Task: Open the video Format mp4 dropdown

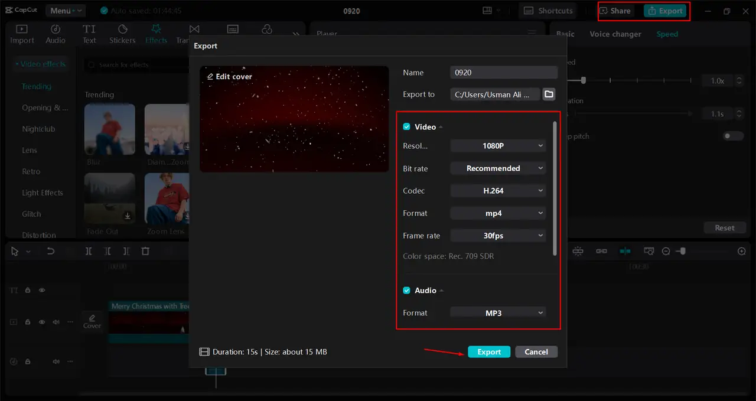Action: coord(498,213)
